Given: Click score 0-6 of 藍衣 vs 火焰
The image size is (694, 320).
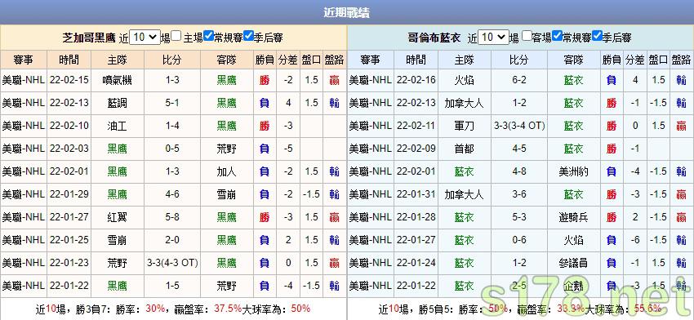Looking at the screenshot, I should 519,240.
